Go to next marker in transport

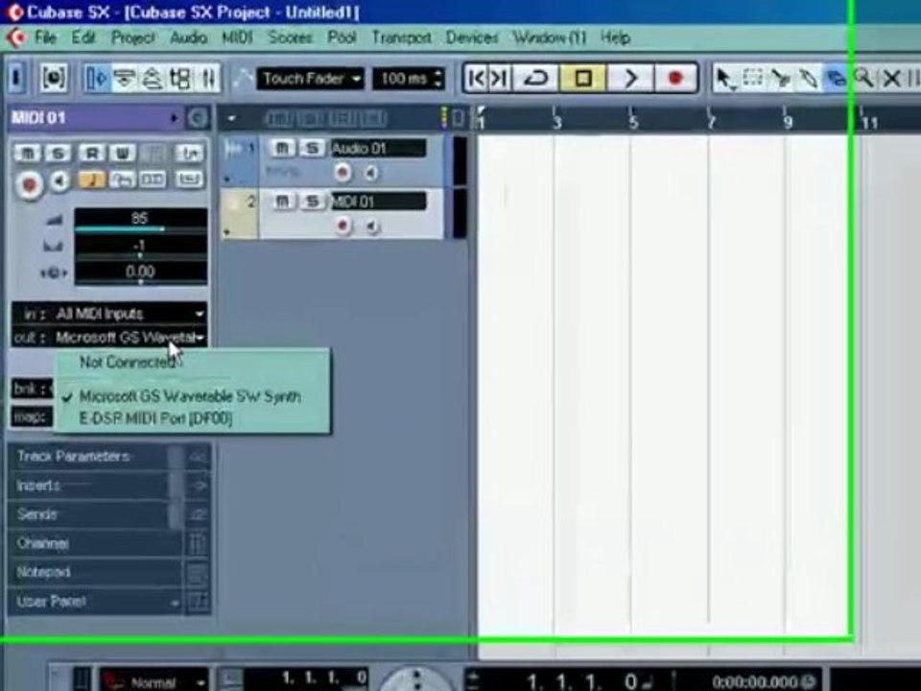(499, 78)
